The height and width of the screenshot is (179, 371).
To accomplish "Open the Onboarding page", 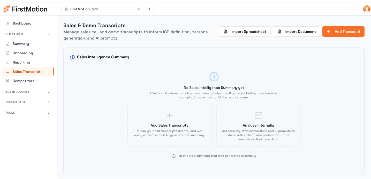I will click(28, 53).
